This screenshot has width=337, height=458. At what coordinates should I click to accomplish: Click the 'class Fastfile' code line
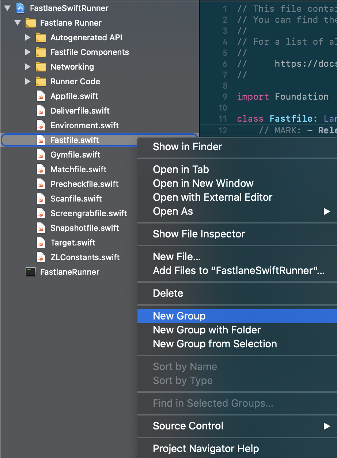(x=287, y=119)
